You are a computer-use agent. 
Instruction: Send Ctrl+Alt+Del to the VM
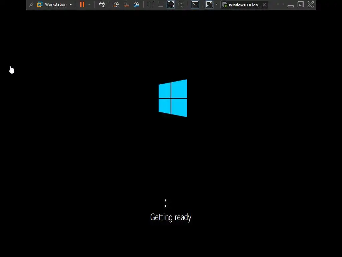[x=102, y=4]
